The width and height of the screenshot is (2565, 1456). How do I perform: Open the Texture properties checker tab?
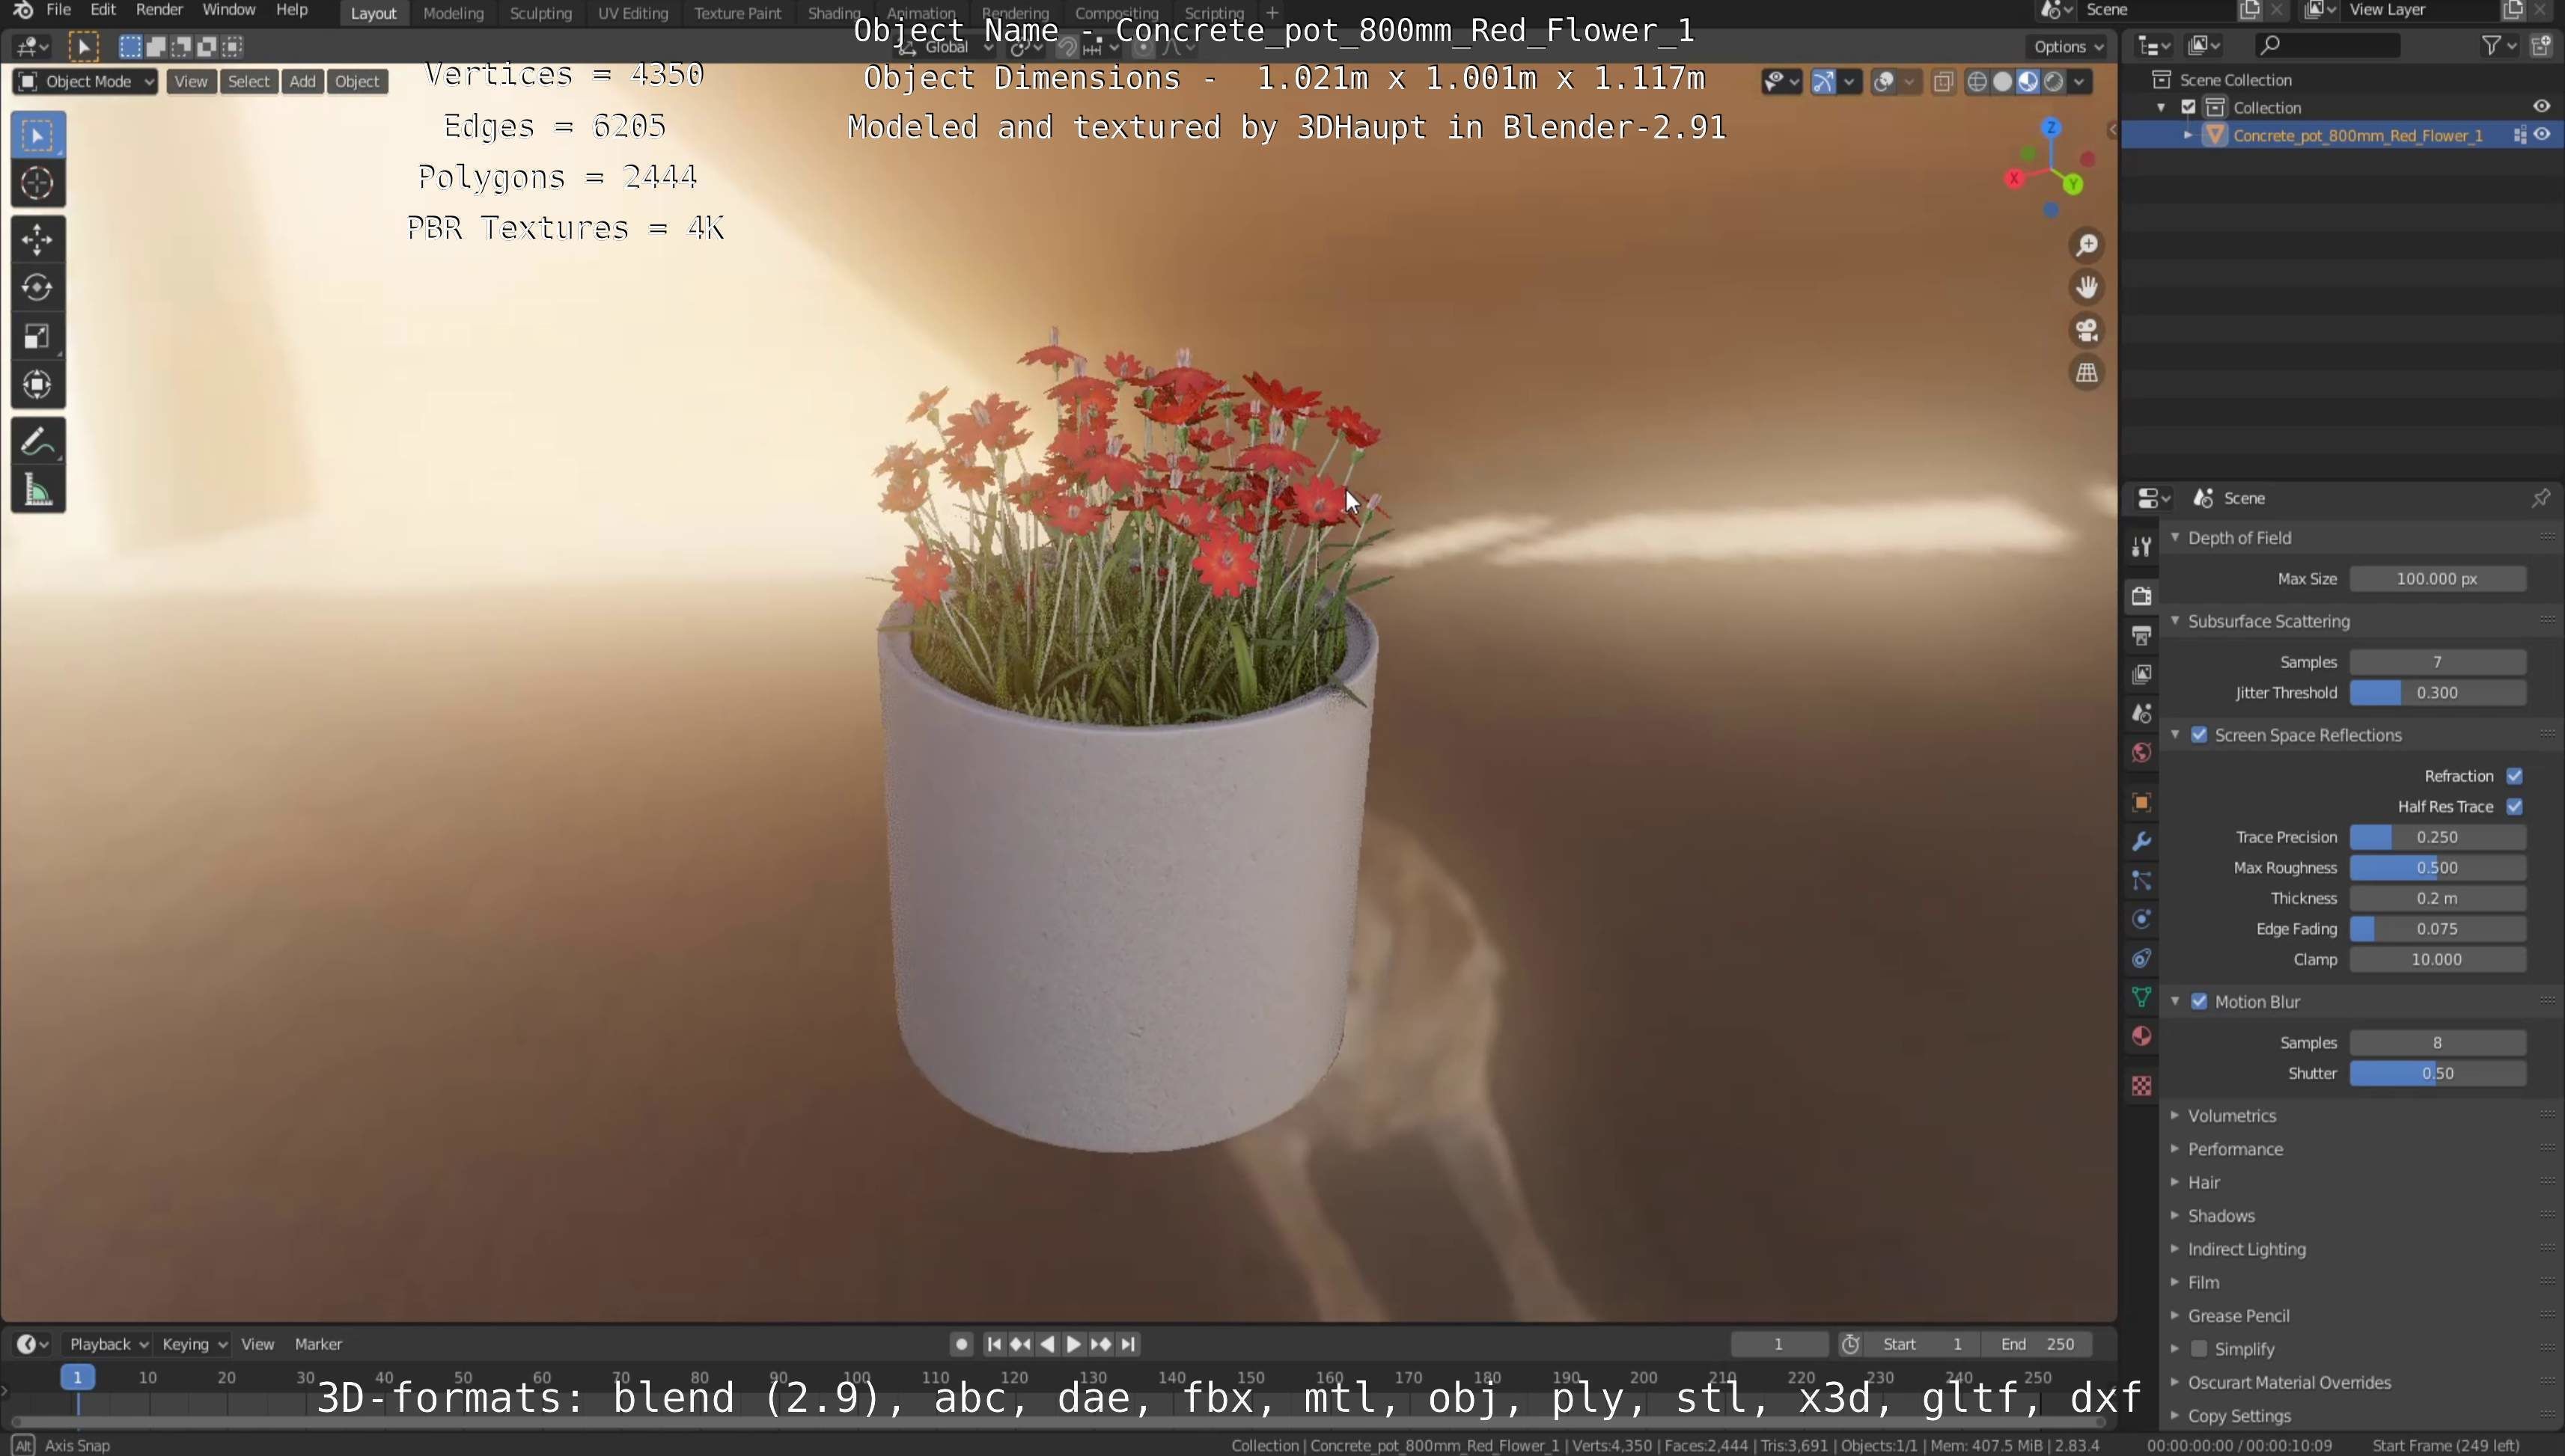coord(2141,1086)
